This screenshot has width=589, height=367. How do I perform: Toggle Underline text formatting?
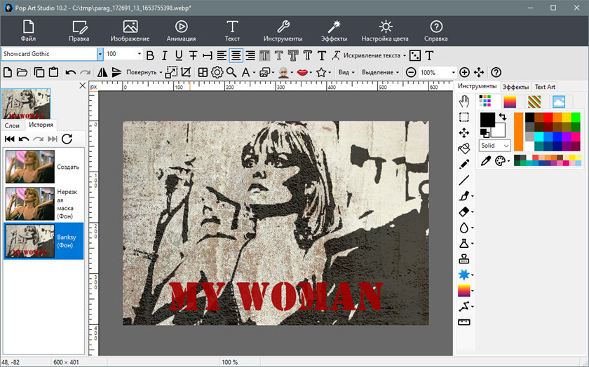pyautogui.click(x=179, y=55)
